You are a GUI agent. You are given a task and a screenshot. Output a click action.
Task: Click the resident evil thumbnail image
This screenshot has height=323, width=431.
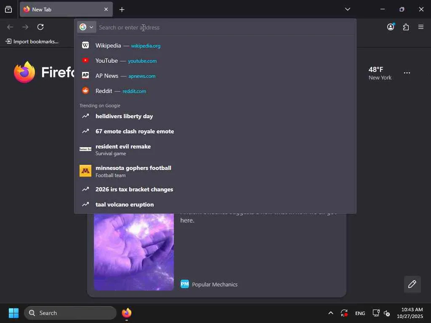[x=85, y=149]
